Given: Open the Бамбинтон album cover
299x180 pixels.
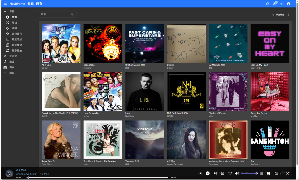Looking at the screenshot, I should [270, 140].
